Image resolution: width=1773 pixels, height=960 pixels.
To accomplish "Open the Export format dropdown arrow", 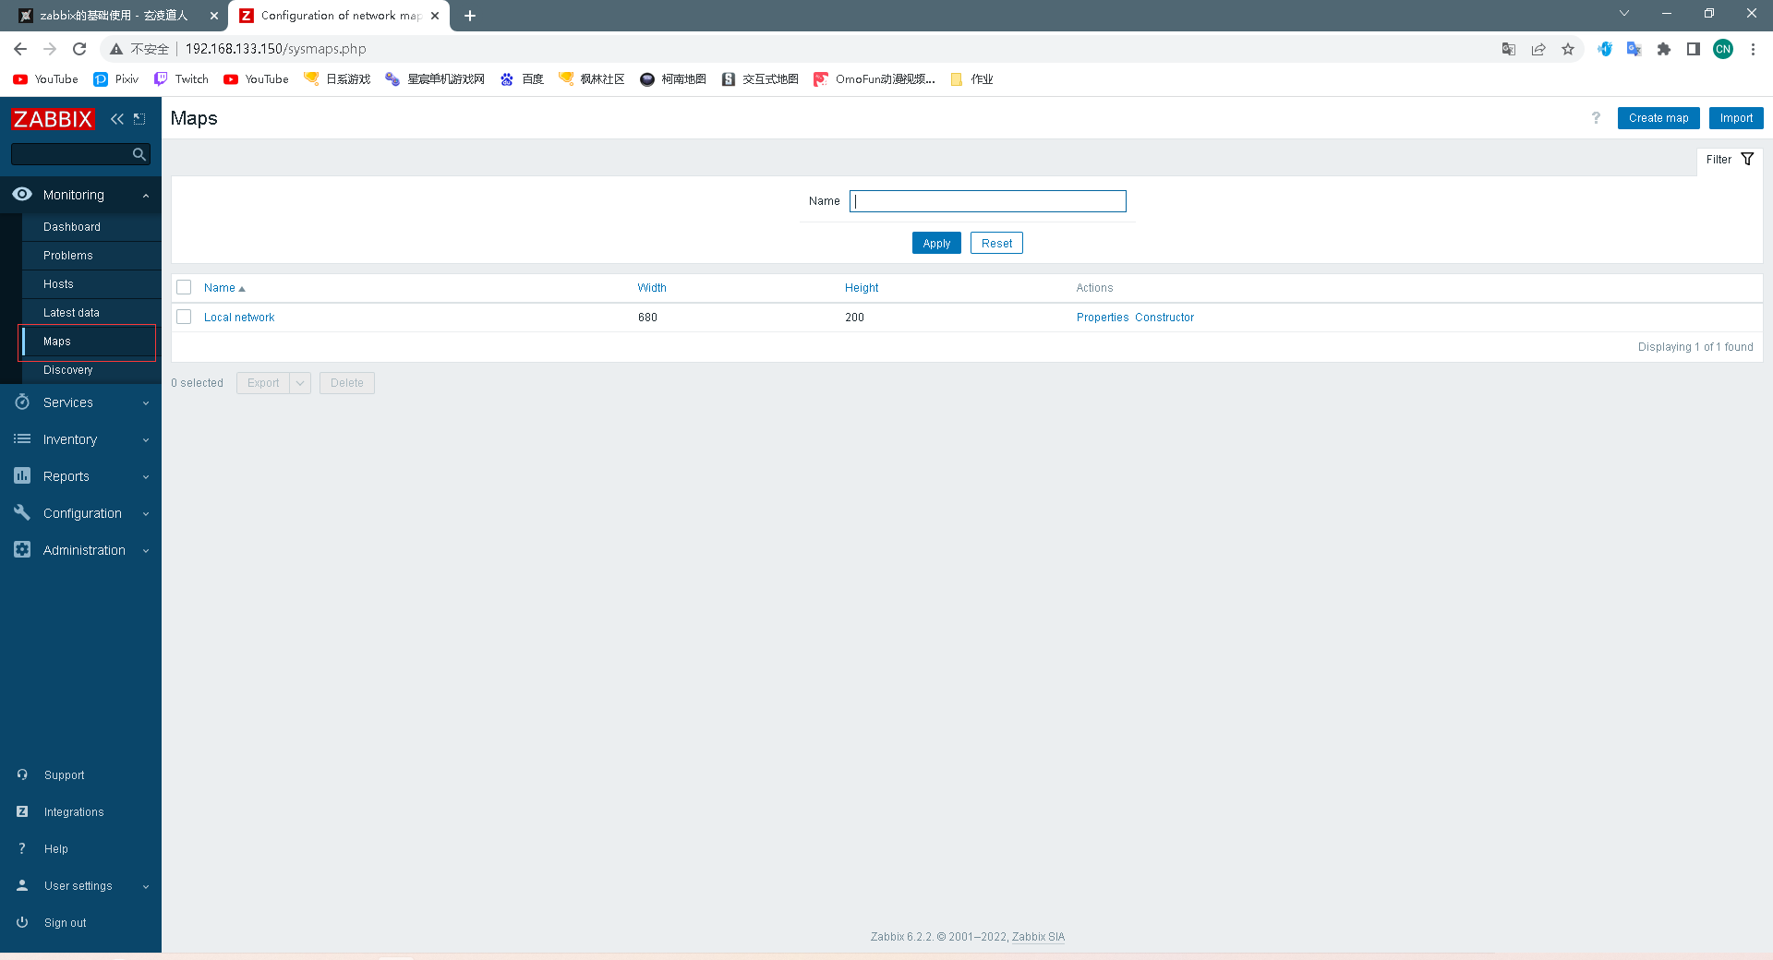I will pos(299,382).
